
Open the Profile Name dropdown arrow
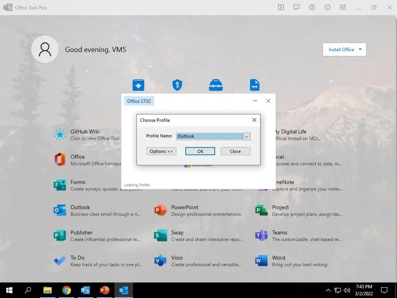(247, 136)
